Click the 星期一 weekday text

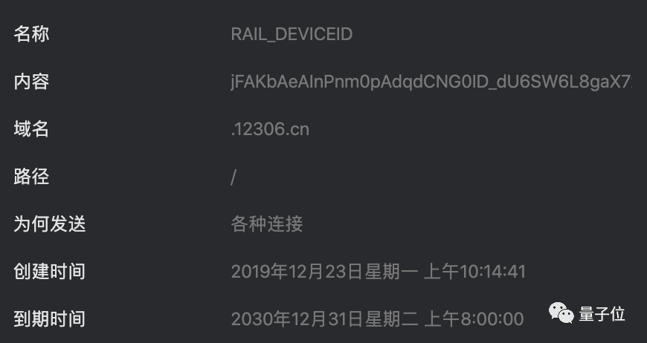[x=391, y=272]
